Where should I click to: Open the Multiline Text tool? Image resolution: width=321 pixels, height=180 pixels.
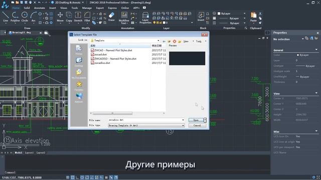pos(124,18)
